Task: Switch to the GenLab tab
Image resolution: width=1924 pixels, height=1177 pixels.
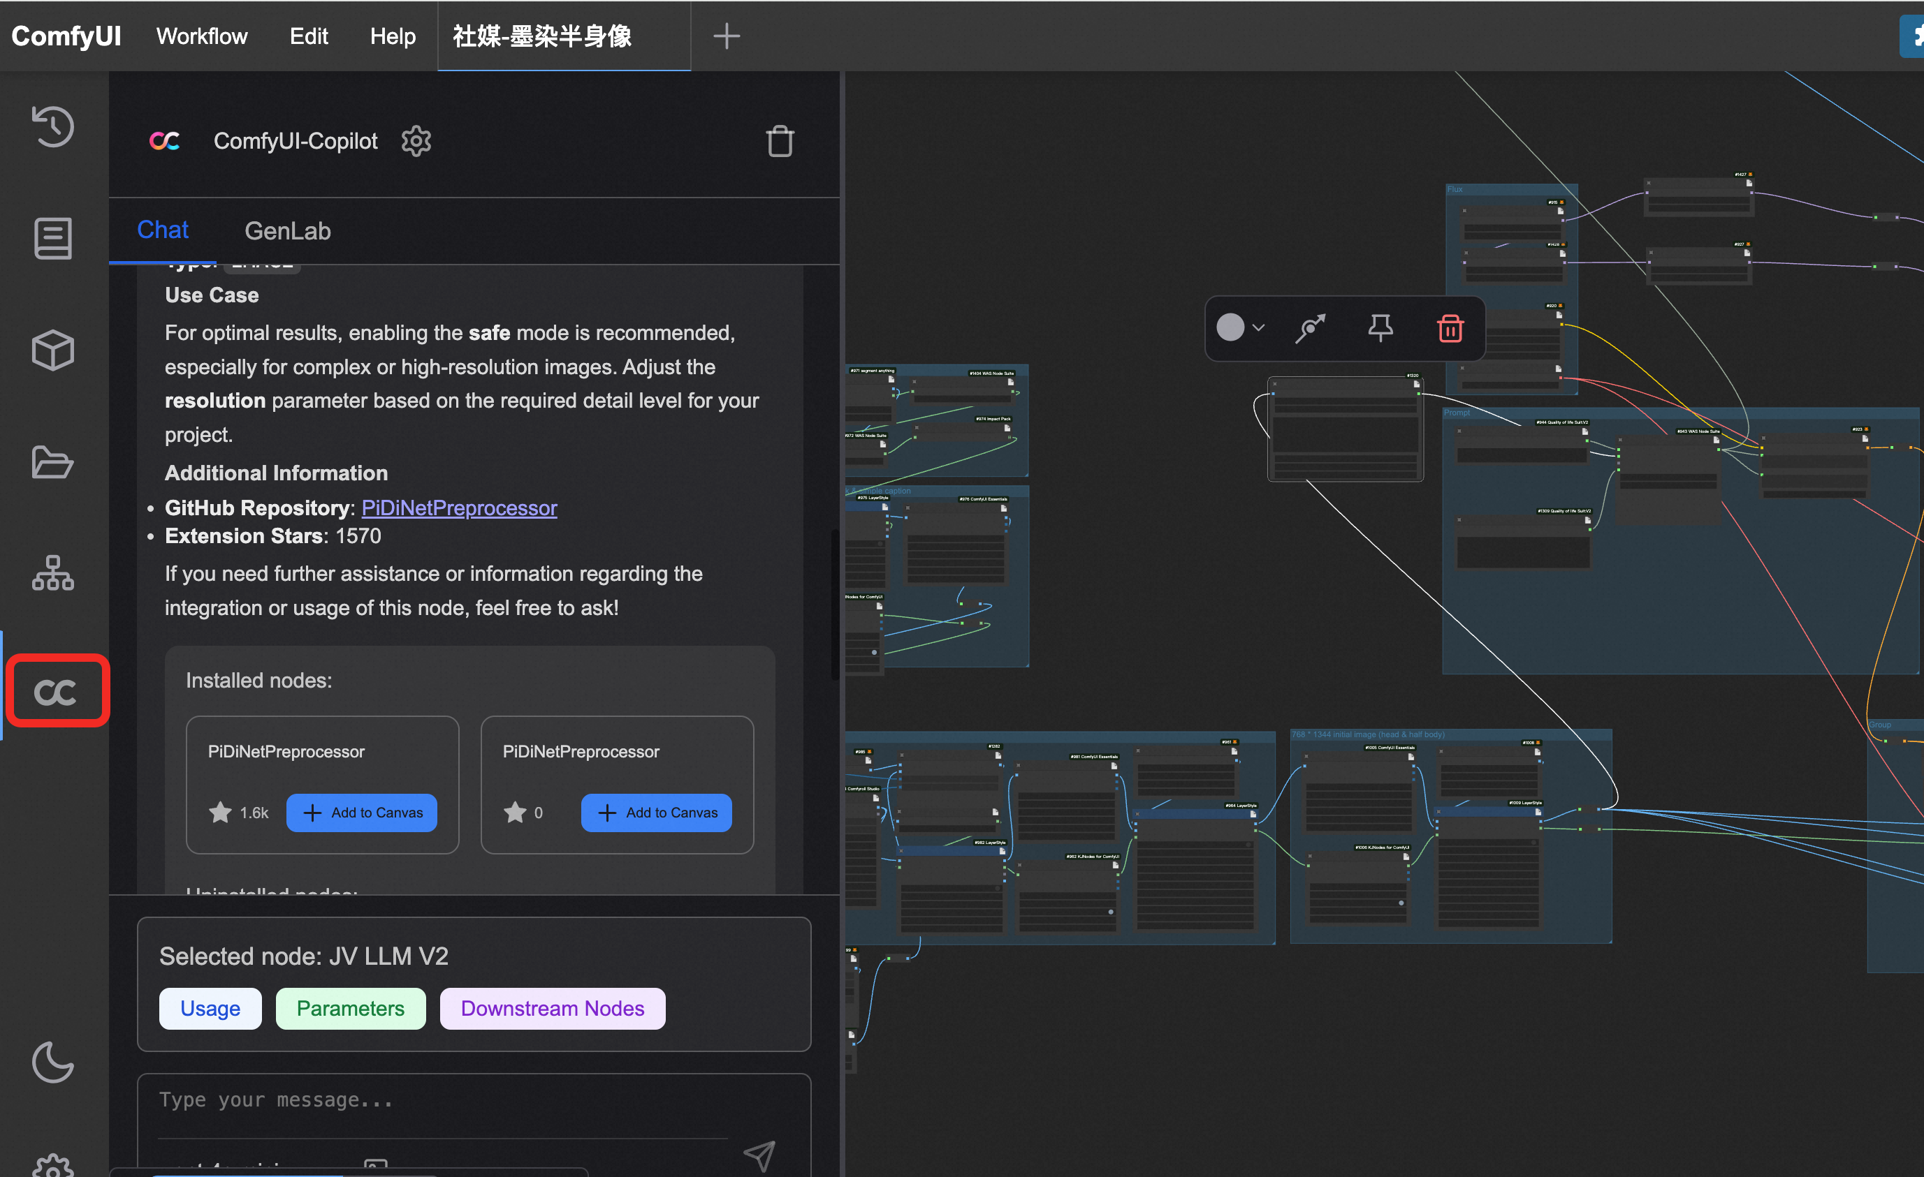Action: click(x=287, y=231)
